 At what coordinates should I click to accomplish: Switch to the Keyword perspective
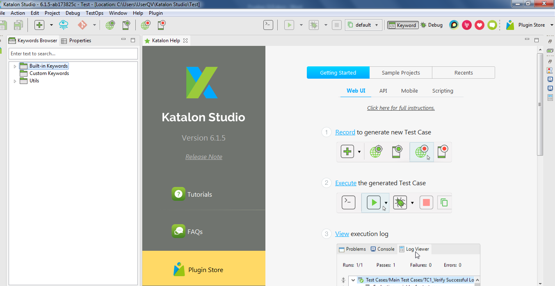click(403, 25)
